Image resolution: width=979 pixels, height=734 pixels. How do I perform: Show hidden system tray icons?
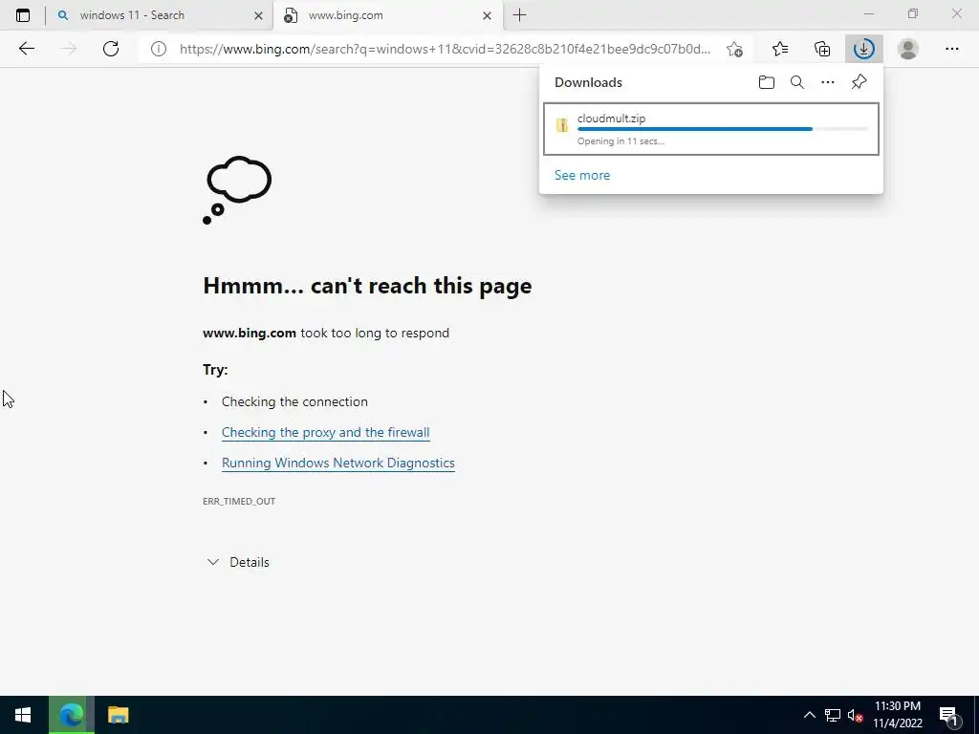coord(809,715)
